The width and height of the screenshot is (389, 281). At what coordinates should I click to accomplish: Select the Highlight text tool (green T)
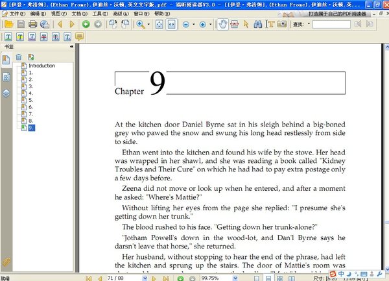pos(8,37)
